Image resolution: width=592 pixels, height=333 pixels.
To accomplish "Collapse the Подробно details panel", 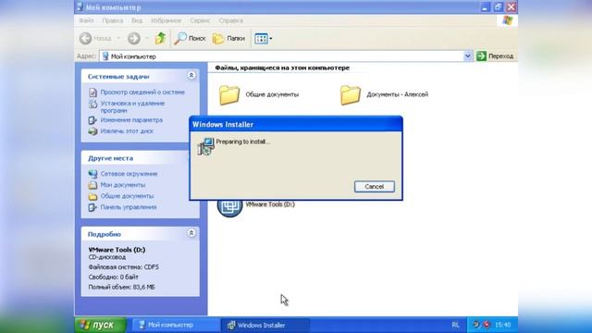I will [x=191, y=233].
